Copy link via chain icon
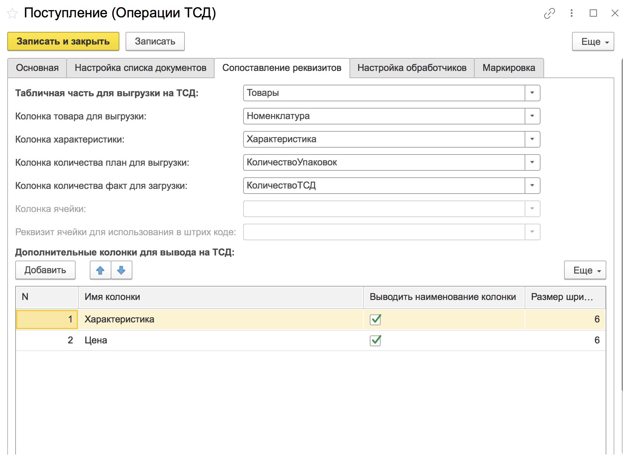Image resolution: width=623 pixels, height=461 pixels. coord(549,13)
